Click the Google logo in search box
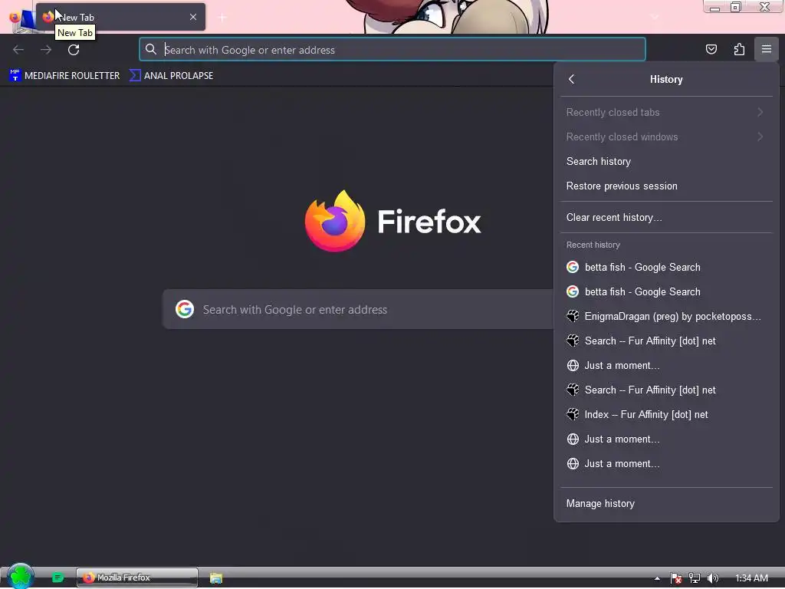785x589 pixels. coord(185,310)
